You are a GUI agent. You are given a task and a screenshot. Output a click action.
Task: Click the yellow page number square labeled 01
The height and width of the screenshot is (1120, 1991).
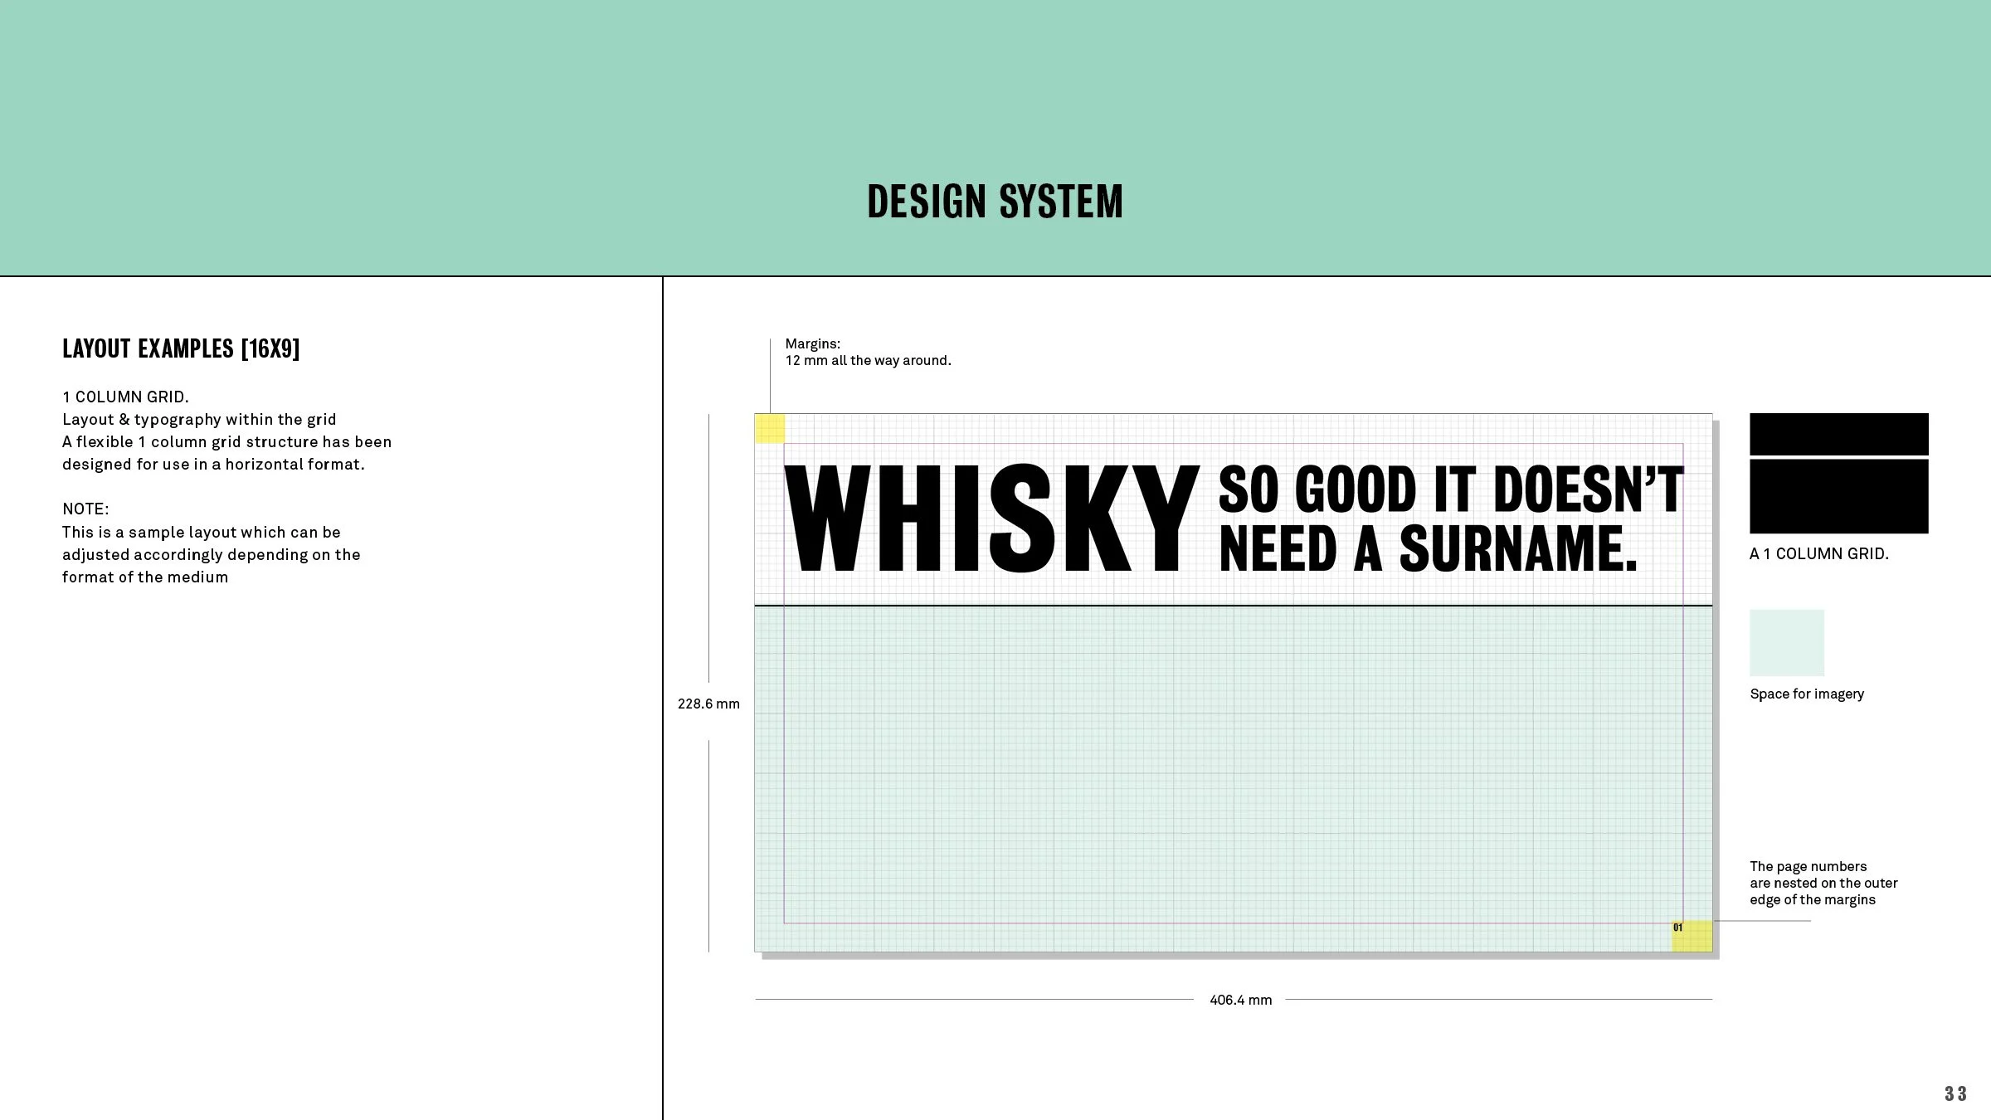pos(1692,936)
